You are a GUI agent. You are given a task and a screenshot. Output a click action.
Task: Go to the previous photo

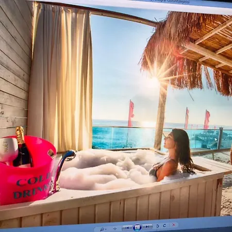127,228
